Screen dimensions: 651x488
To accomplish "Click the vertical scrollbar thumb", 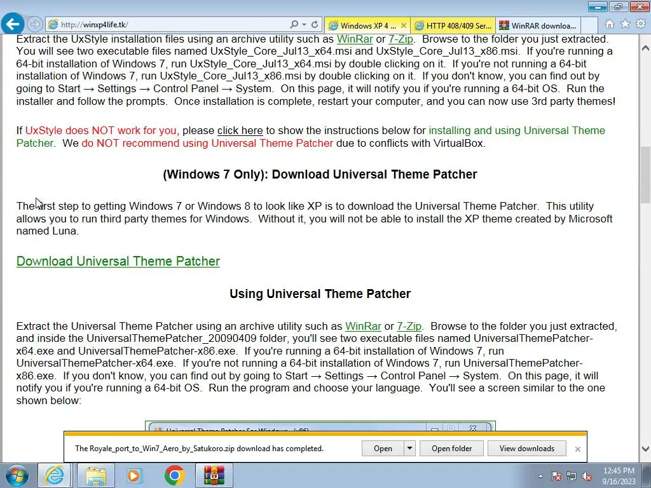I will click(646, 174).
